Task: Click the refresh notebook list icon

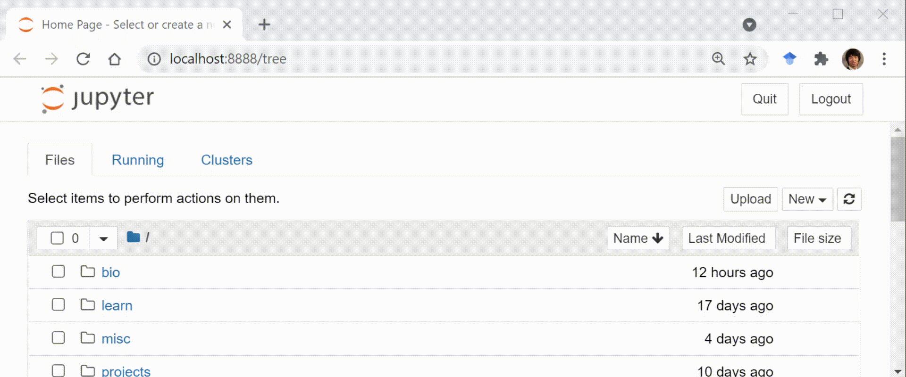Action: click(x=849, y=199)
